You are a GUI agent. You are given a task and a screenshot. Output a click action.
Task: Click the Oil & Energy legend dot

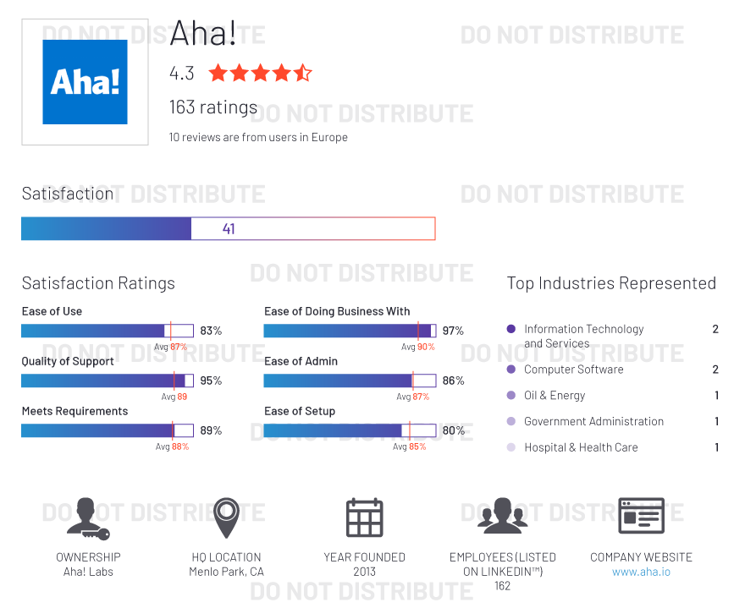coord(510,395)
